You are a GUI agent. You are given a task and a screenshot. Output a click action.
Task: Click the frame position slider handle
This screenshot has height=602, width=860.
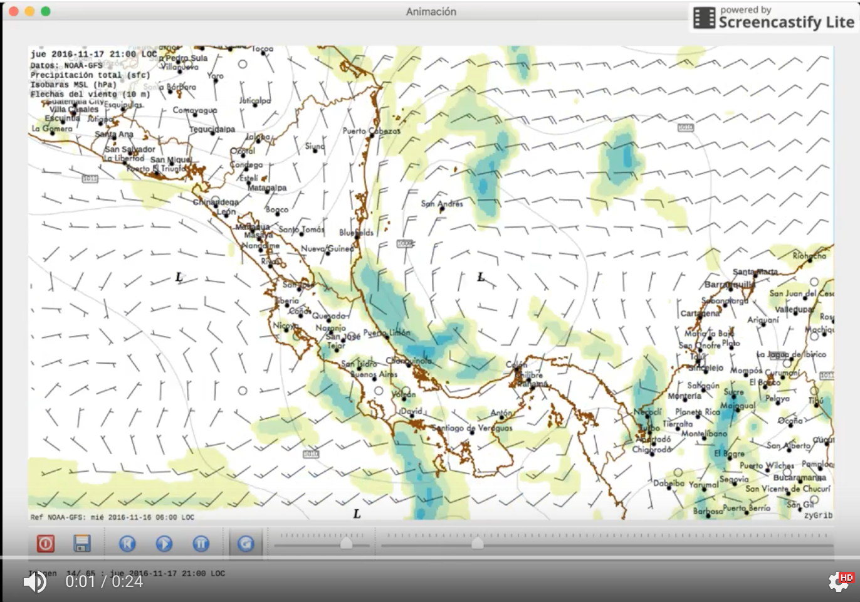click(x=478, y=542)
